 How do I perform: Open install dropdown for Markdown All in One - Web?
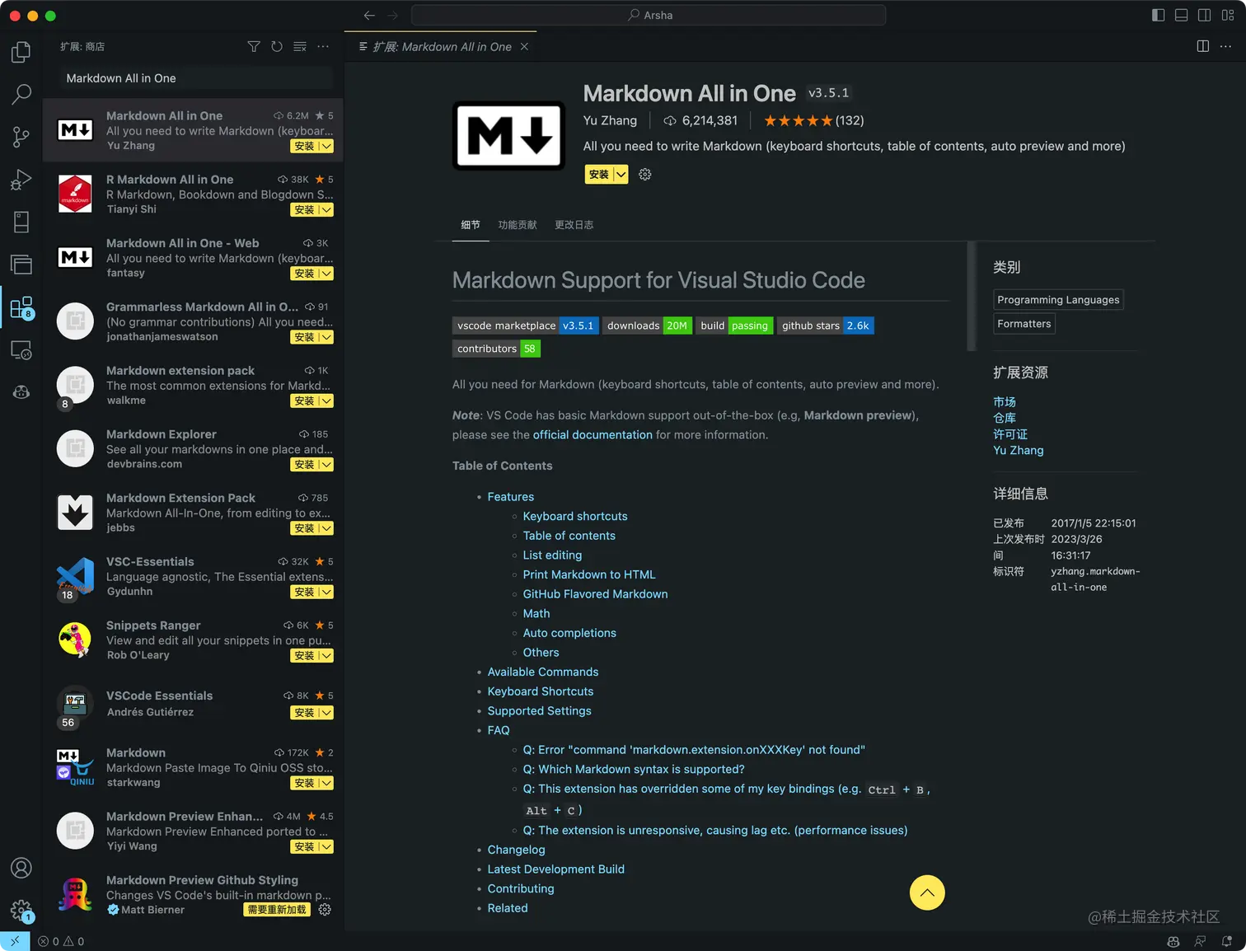point(326,274)
